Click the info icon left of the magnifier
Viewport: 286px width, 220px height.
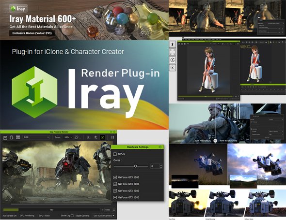click(x=89, y=137)
